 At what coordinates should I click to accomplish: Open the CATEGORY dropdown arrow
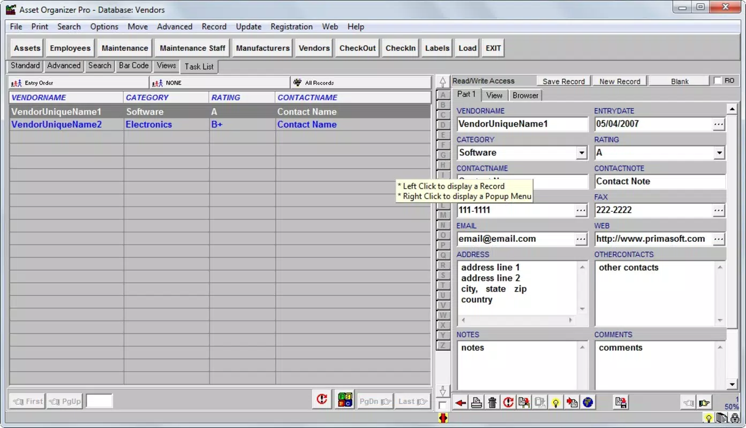click(582, 153)
